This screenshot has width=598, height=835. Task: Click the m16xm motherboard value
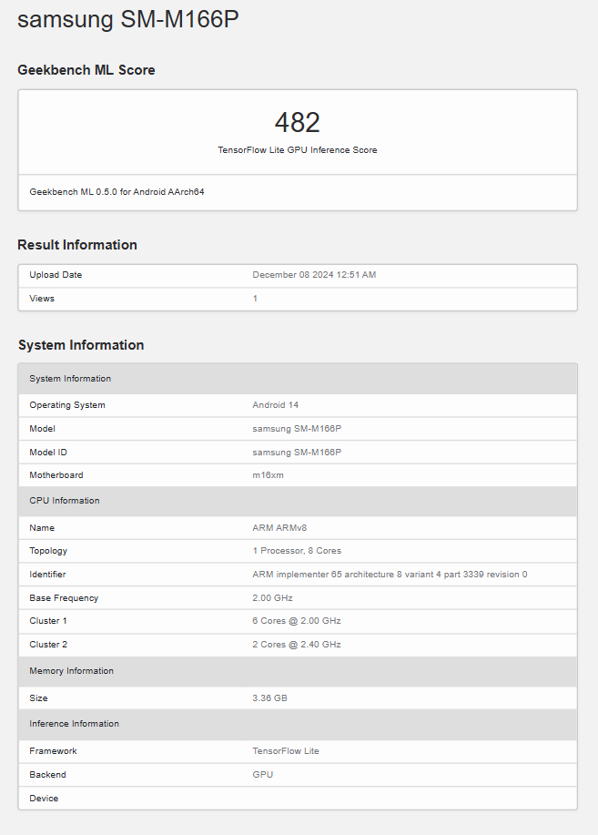click(269, 475)
